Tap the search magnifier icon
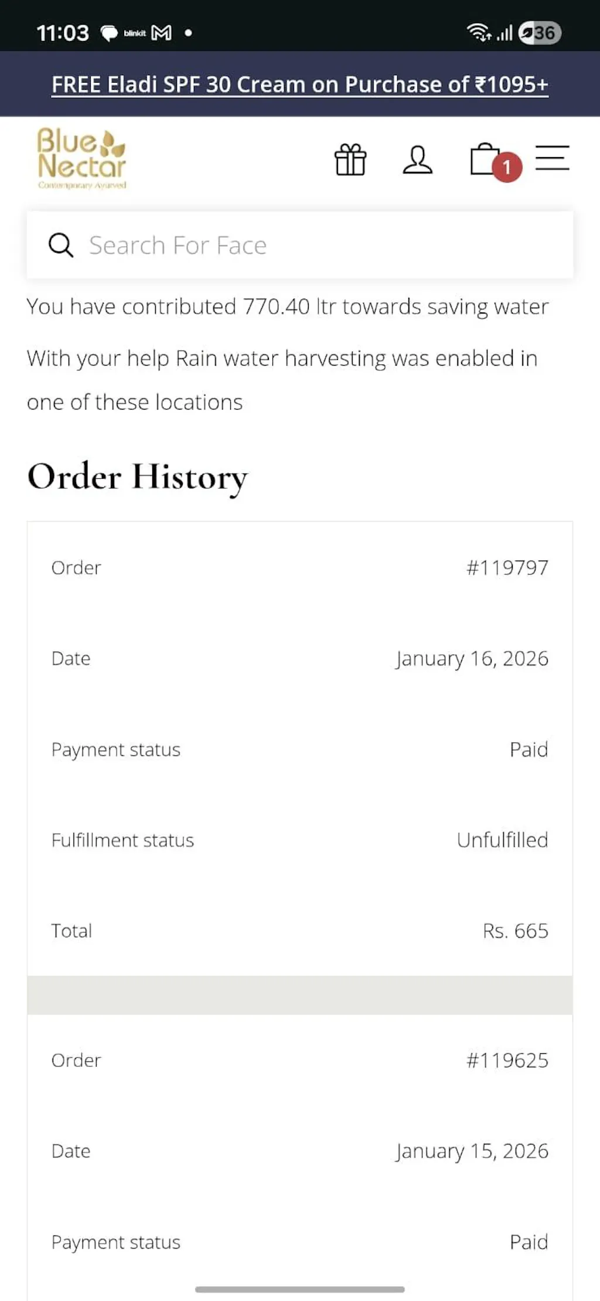Screen dimensions: 600x1301 coord(60,245)
